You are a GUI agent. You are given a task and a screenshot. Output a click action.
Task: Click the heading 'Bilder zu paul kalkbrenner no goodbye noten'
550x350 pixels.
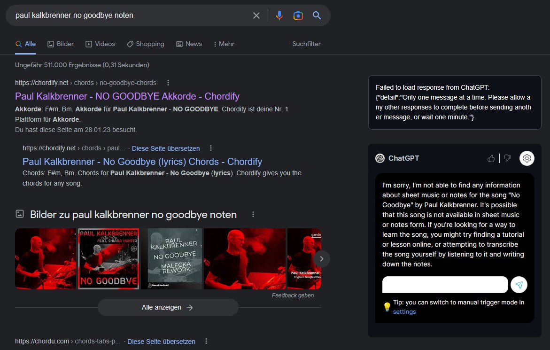pyautogui.click(x=133, y=214)
